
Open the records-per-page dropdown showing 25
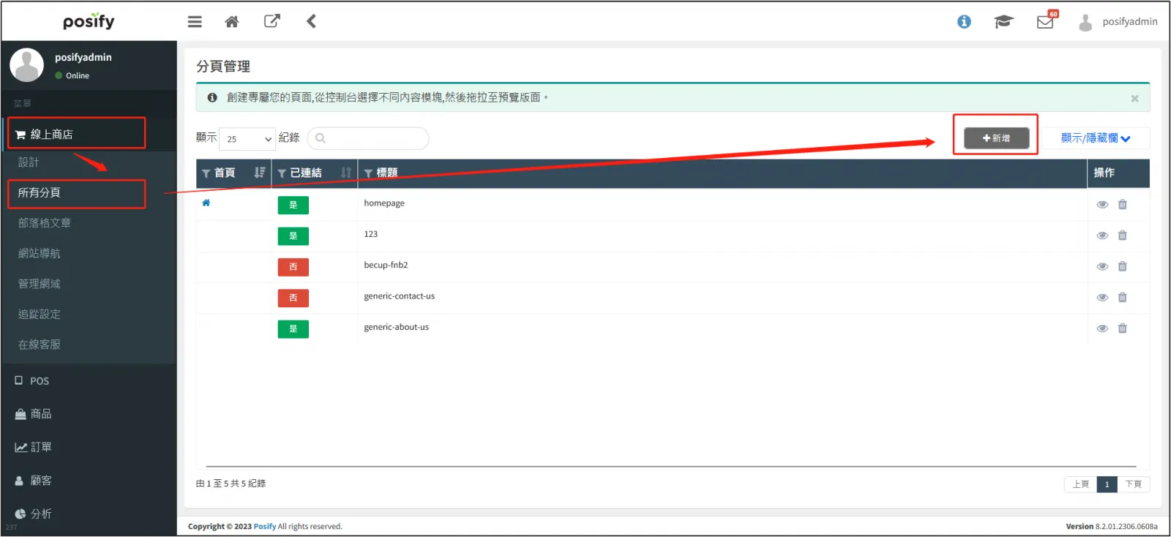247,139
